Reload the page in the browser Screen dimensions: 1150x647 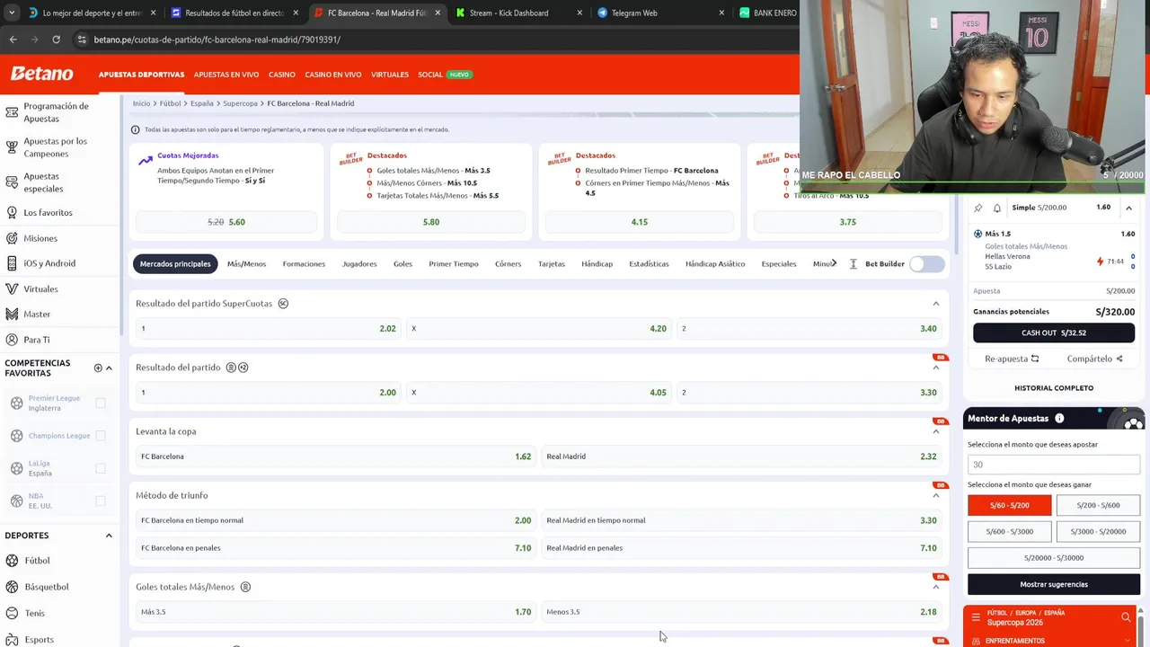(56, 40)
